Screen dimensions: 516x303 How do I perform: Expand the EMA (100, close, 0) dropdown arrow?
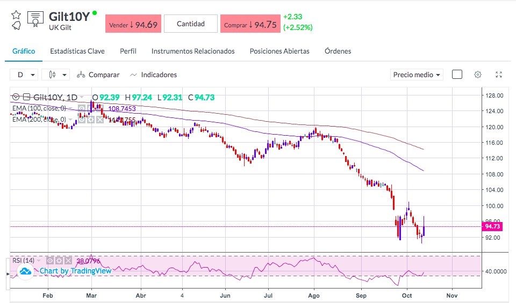70,108
